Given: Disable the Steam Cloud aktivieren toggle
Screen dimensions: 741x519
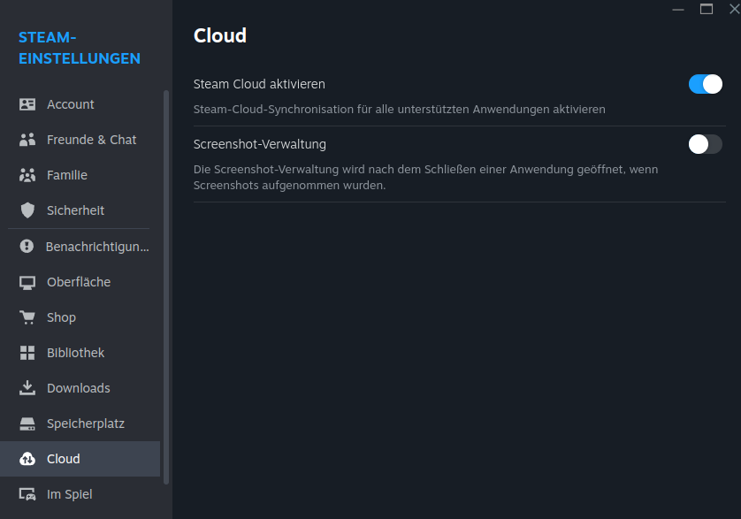Looking at the screenshot, I should pos(705,83).
